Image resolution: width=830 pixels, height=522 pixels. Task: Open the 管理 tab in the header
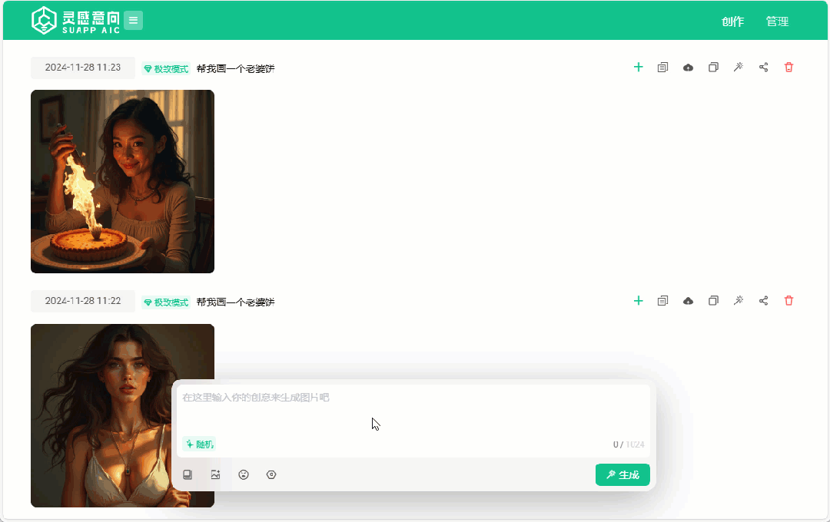coord(777,21)
